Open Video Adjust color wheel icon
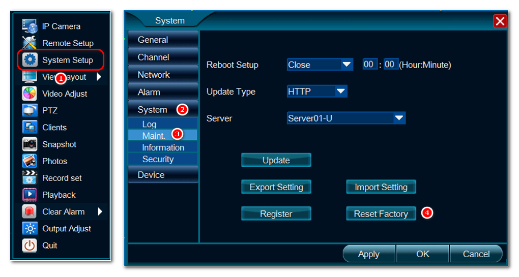This screenshot has width=519, height=277. tap(30, 94)
